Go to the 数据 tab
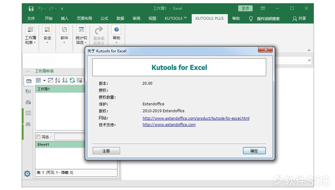335x190 pixels. click(x=120, y=18)
